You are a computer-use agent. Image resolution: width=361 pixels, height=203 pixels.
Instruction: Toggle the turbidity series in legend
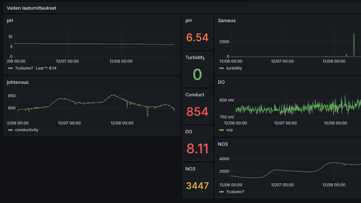234,68
